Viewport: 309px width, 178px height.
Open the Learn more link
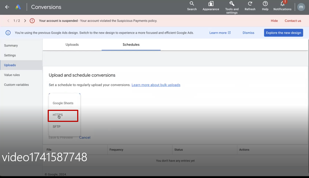pyautogui.click(x=220, y=33)
